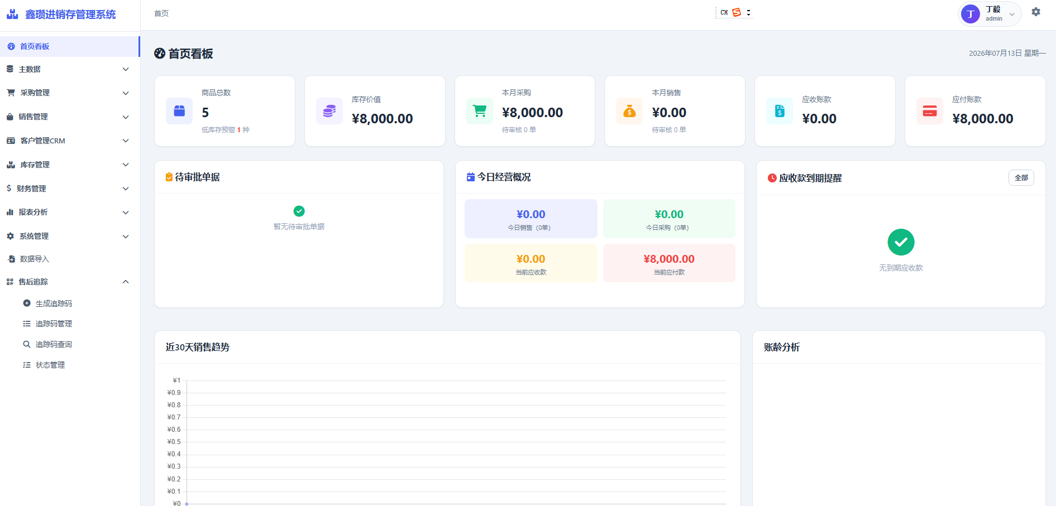
Task: Click the 账龄分析 panel title
Action: click(782, 347)
